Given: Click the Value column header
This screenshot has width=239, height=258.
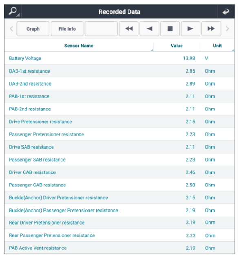Looking at the screenshot, I should point(177,45).
